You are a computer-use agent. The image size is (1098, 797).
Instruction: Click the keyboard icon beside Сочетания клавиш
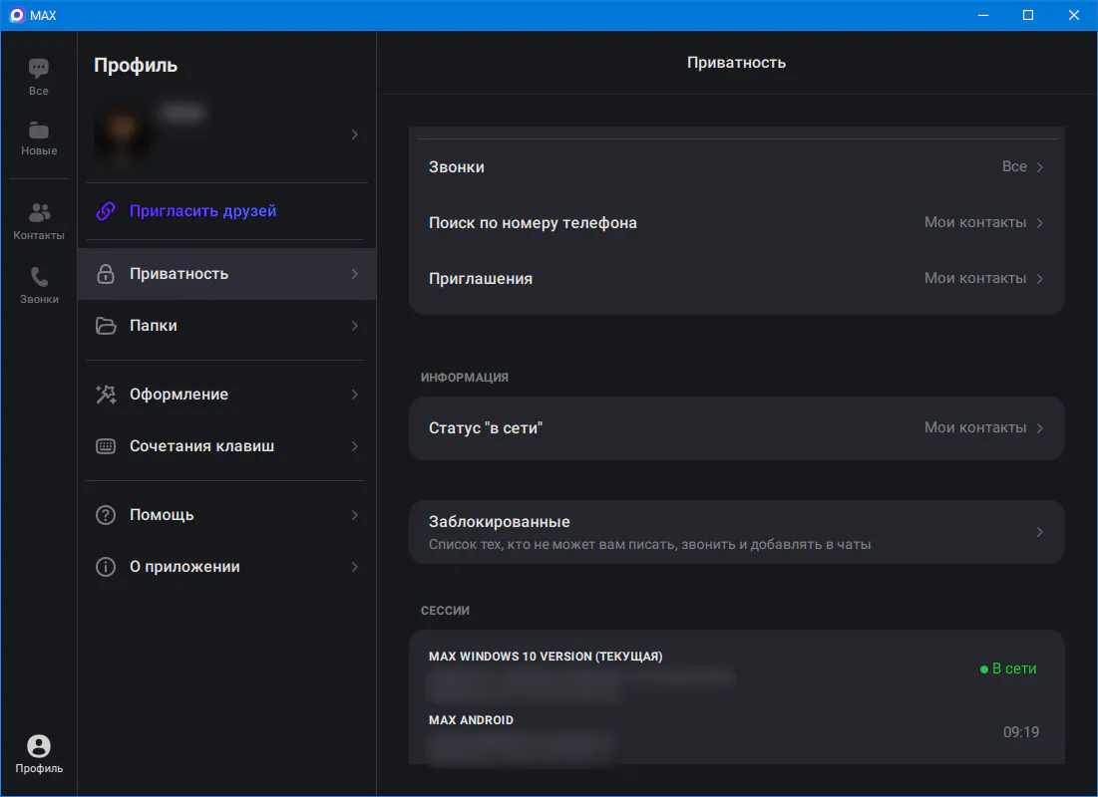pyautogui.click(x=106, y=445)
